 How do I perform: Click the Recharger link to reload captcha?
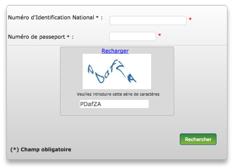pos(115,51)
